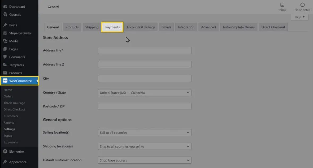Click the Media icon in sidebar
Screen dimensions: 313x168
(5, 41)
